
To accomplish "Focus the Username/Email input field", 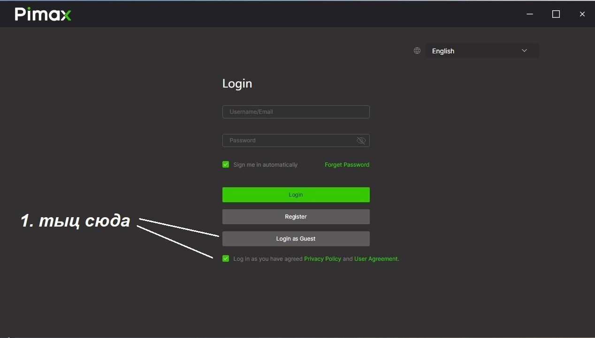I will pos(296,112).
